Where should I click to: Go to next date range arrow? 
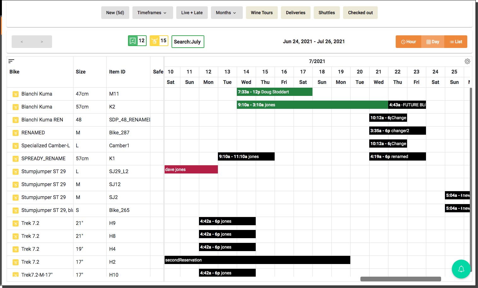point(42,42)
